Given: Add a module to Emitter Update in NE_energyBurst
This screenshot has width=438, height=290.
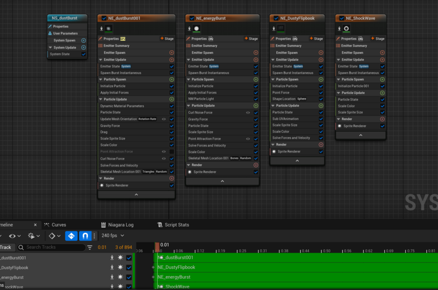Looking at the screenshot, I should pos(256,60).
